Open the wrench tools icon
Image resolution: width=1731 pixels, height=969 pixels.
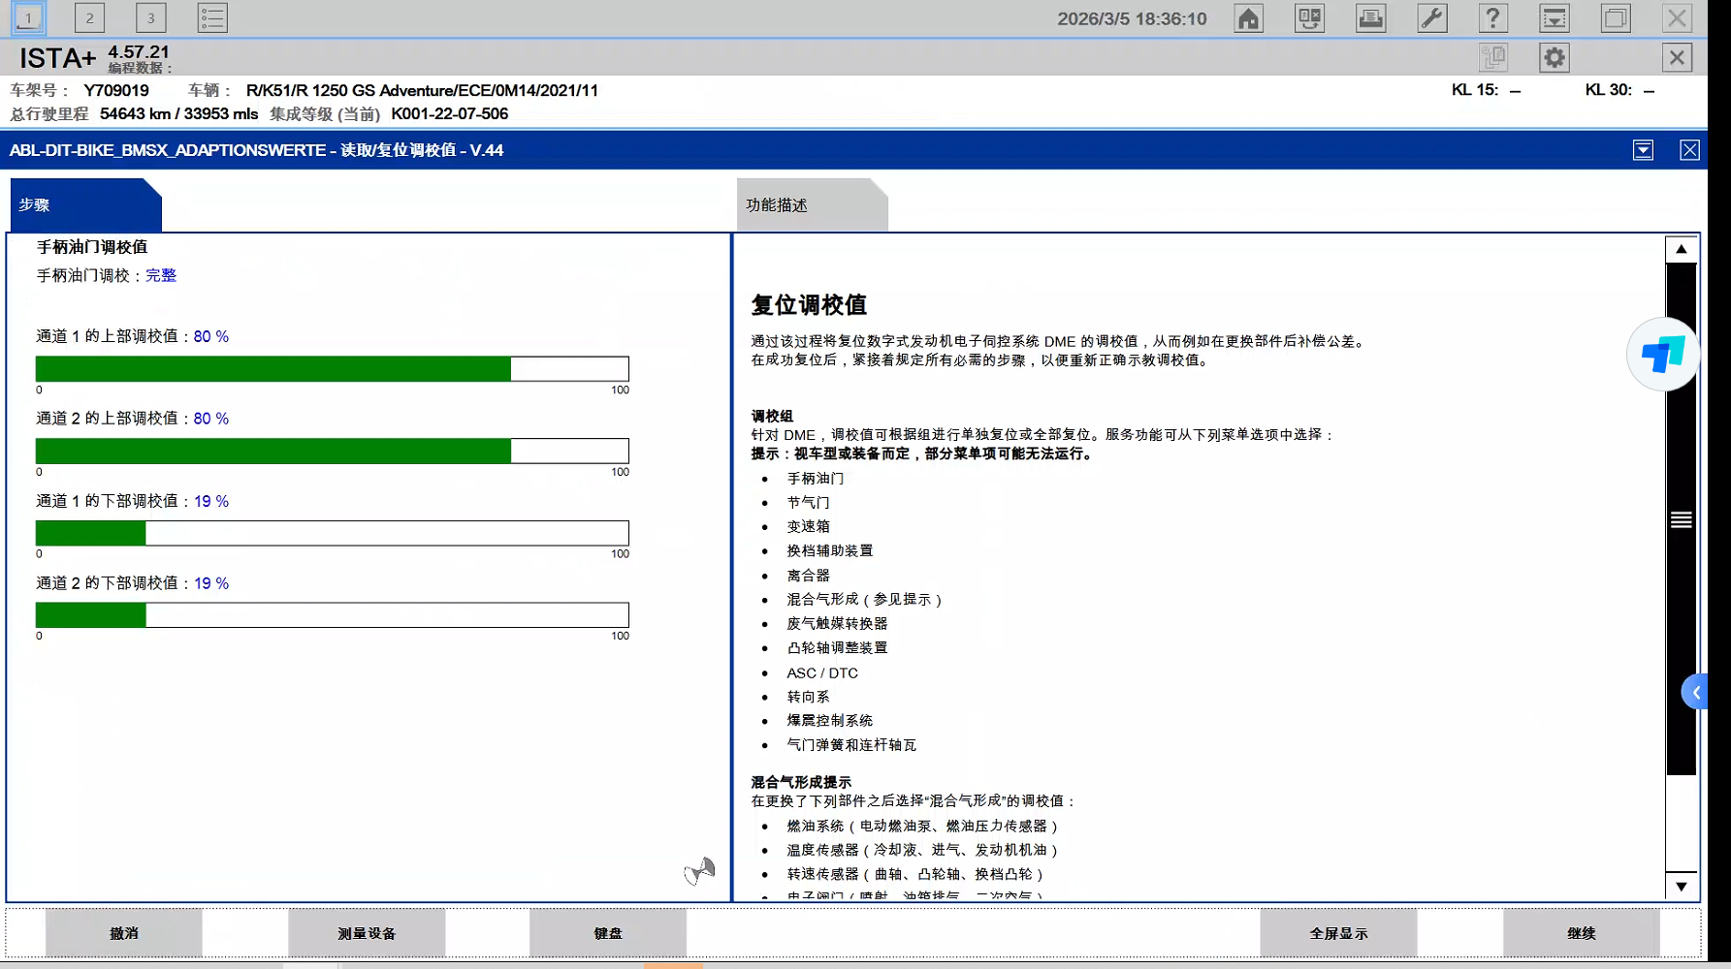pos(1431,18)
